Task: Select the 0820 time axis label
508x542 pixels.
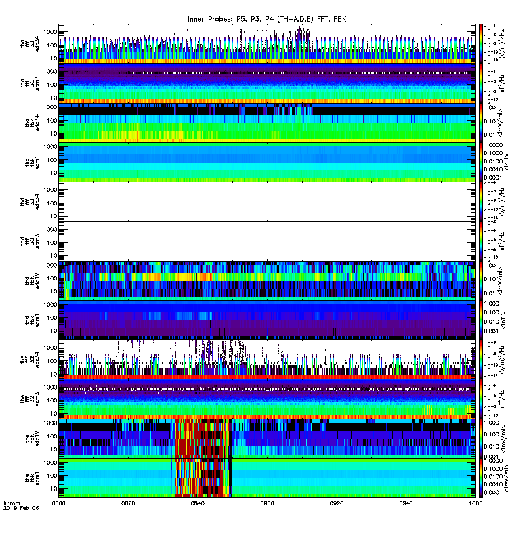Action: [128, 503]
